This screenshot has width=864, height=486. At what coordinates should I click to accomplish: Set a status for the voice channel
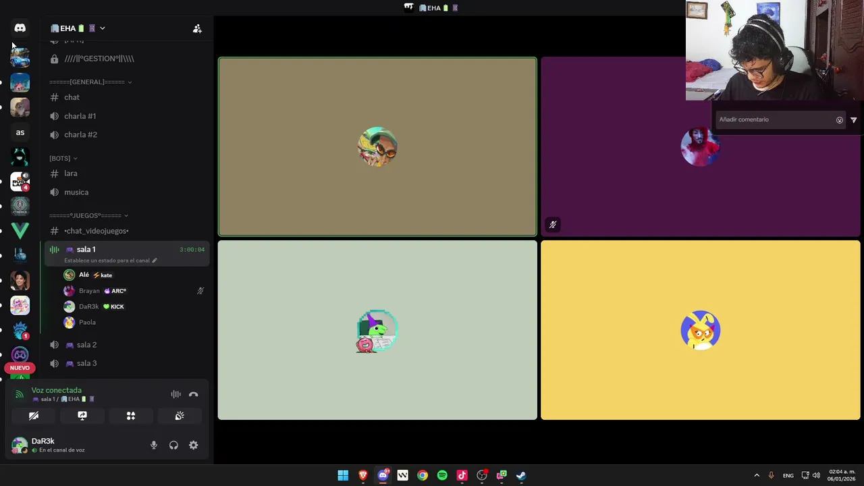(x=110, y=261)
